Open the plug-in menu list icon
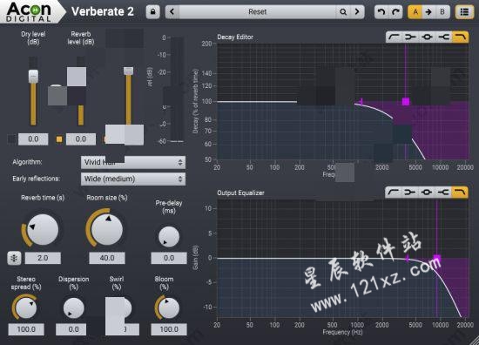This screenshot has width=479, height=345. (x=464, y=12)
